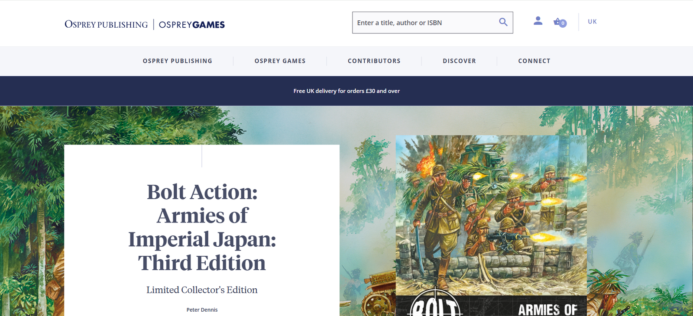
Task: Open the user account icon
Action: pyautogui.click(x=538, y=21)
